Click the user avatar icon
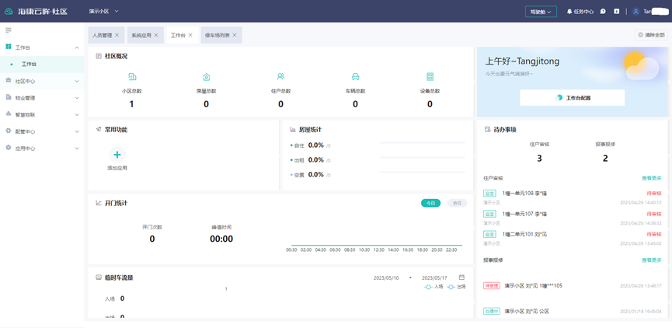This screenshot has height=328, width=672. click(x=636, y=12)
